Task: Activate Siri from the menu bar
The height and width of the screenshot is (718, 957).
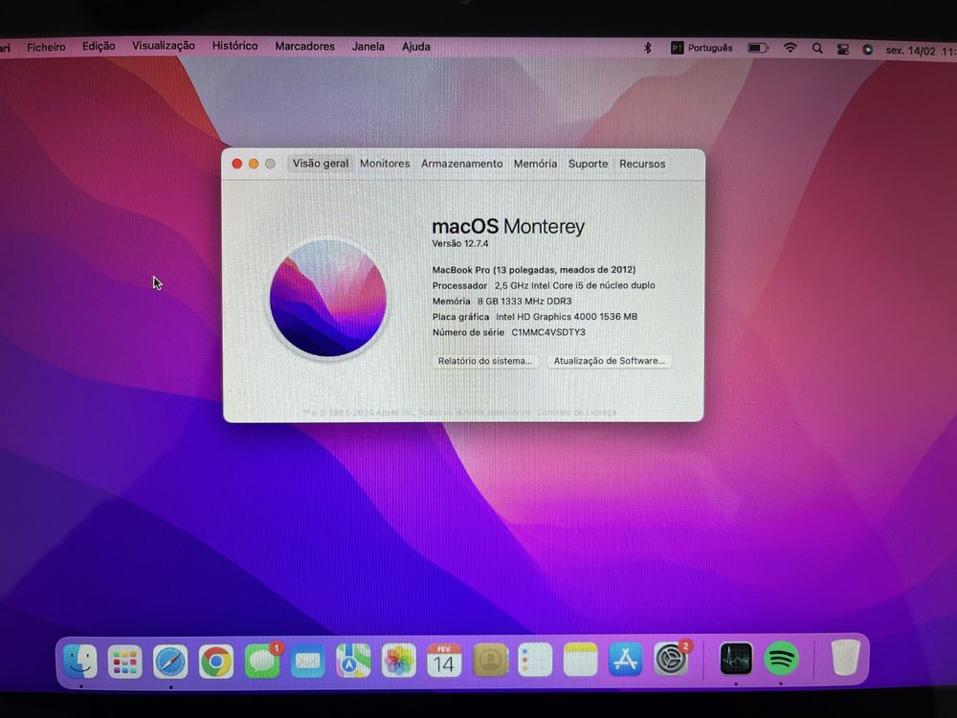Action: click(867, 50)
